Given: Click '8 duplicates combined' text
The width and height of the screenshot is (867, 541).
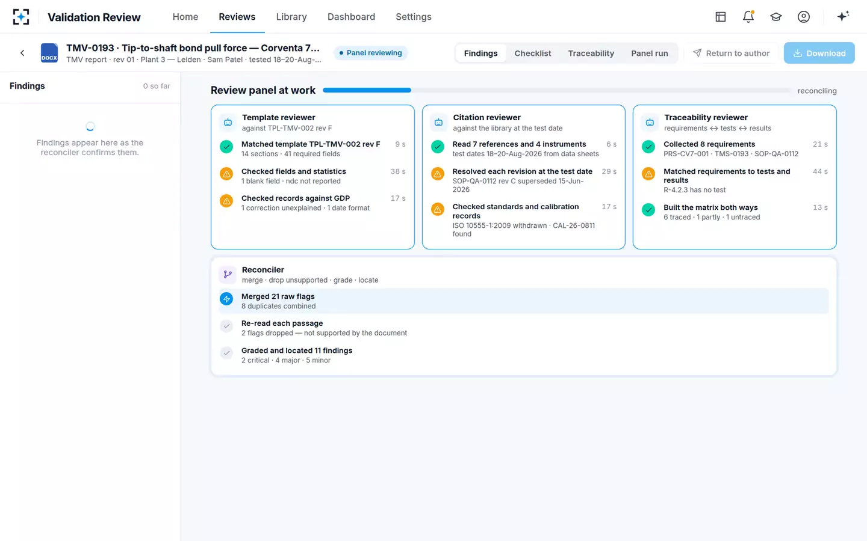Looking at the screenshot, I should 278,306.
